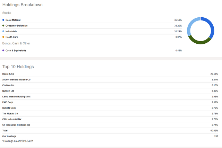Screen dimensions: 222x148
Task: Open CNH Industrial NV holding
Action: (x=12, y=119)
